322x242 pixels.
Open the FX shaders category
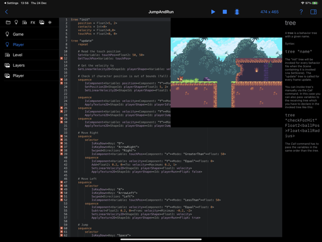click(x=33, y=23)
